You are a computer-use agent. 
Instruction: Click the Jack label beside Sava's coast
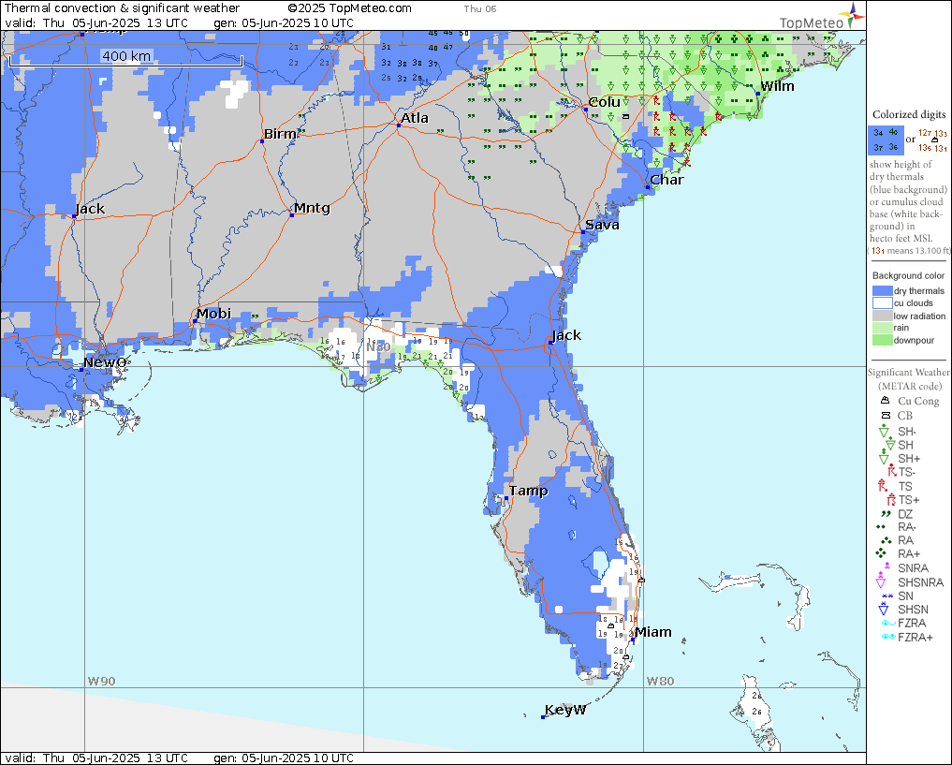point(565,335)
